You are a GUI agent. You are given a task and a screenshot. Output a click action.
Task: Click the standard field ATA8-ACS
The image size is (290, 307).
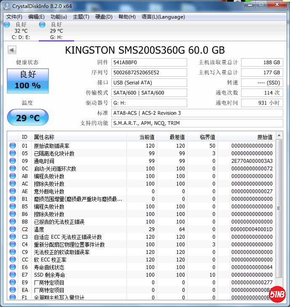(x=197, y=113)
